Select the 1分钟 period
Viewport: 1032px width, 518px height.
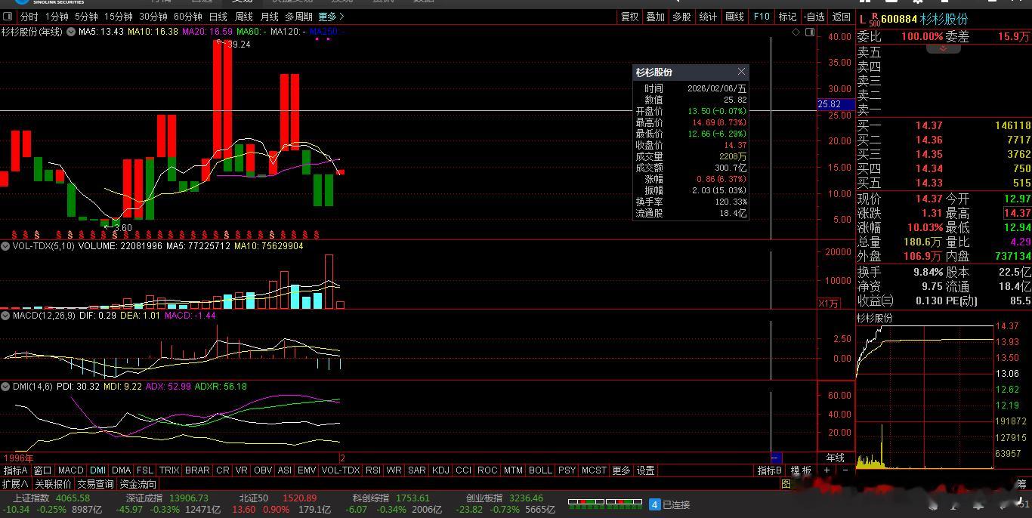point(57,17)
